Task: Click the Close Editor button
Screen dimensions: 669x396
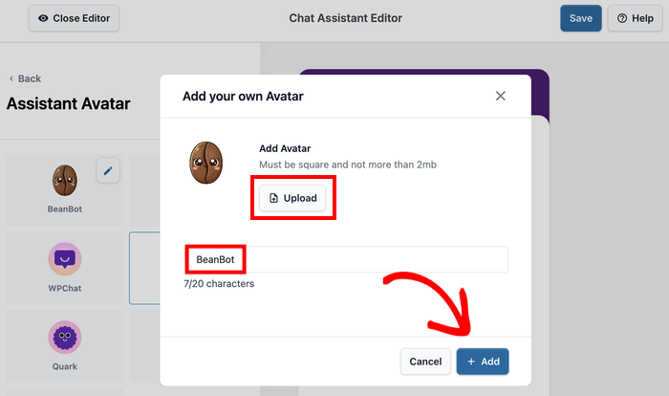Action: pyautogui.click(x=75, y=18)
